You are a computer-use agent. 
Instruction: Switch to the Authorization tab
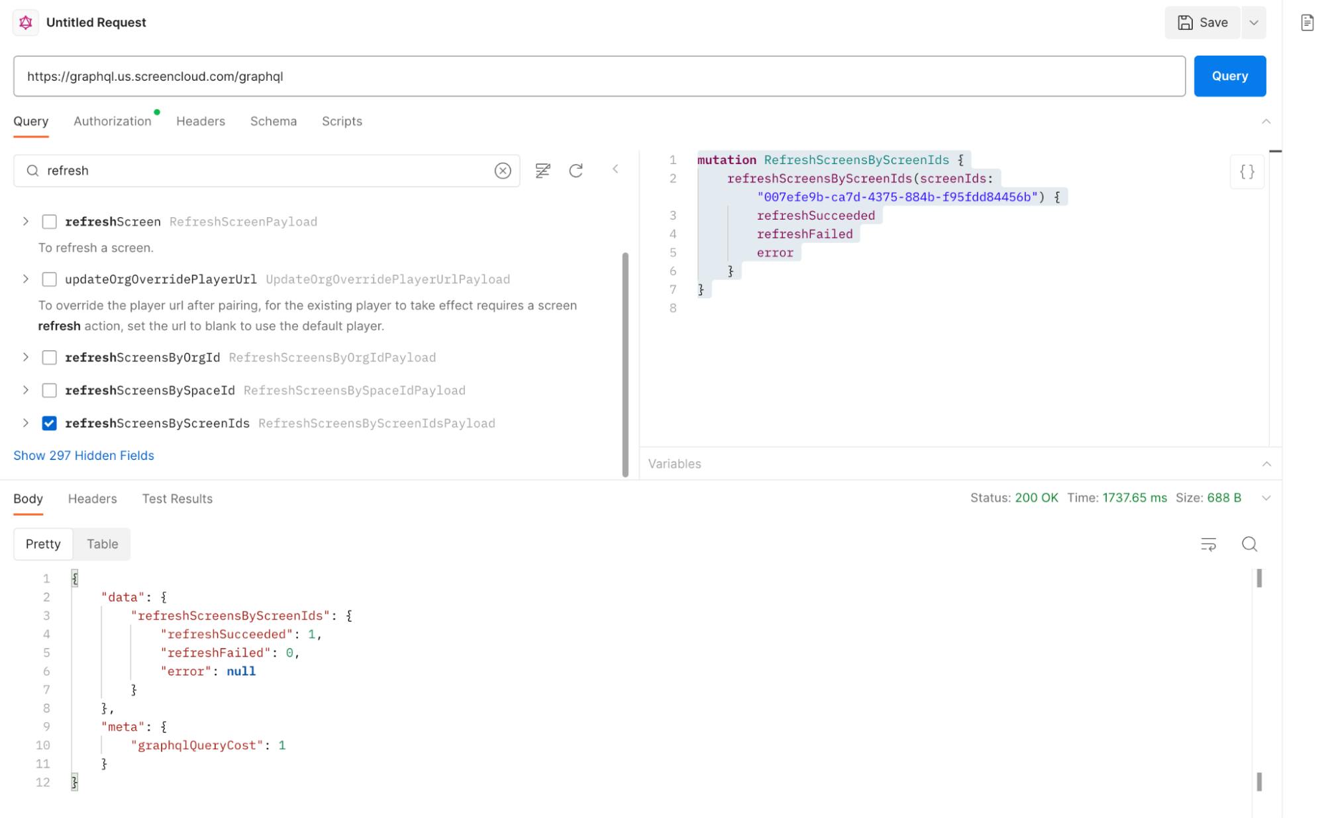pos(113,122)
